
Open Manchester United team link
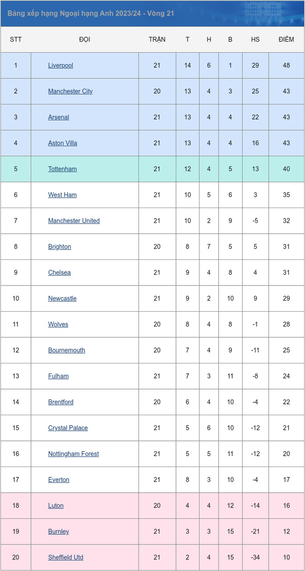pos(74,221)
